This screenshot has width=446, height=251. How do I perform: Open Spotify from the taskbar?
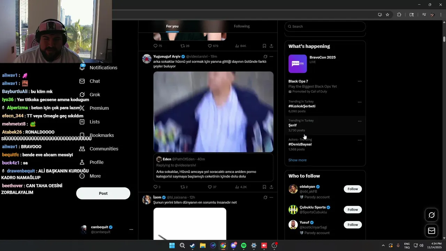click(x=244, y=245)
